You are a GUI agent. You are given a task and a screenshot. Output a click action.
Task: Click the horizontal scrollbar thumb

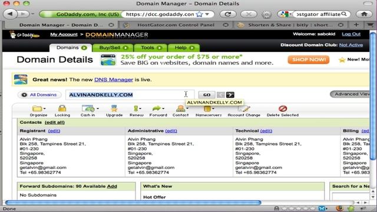133,203
